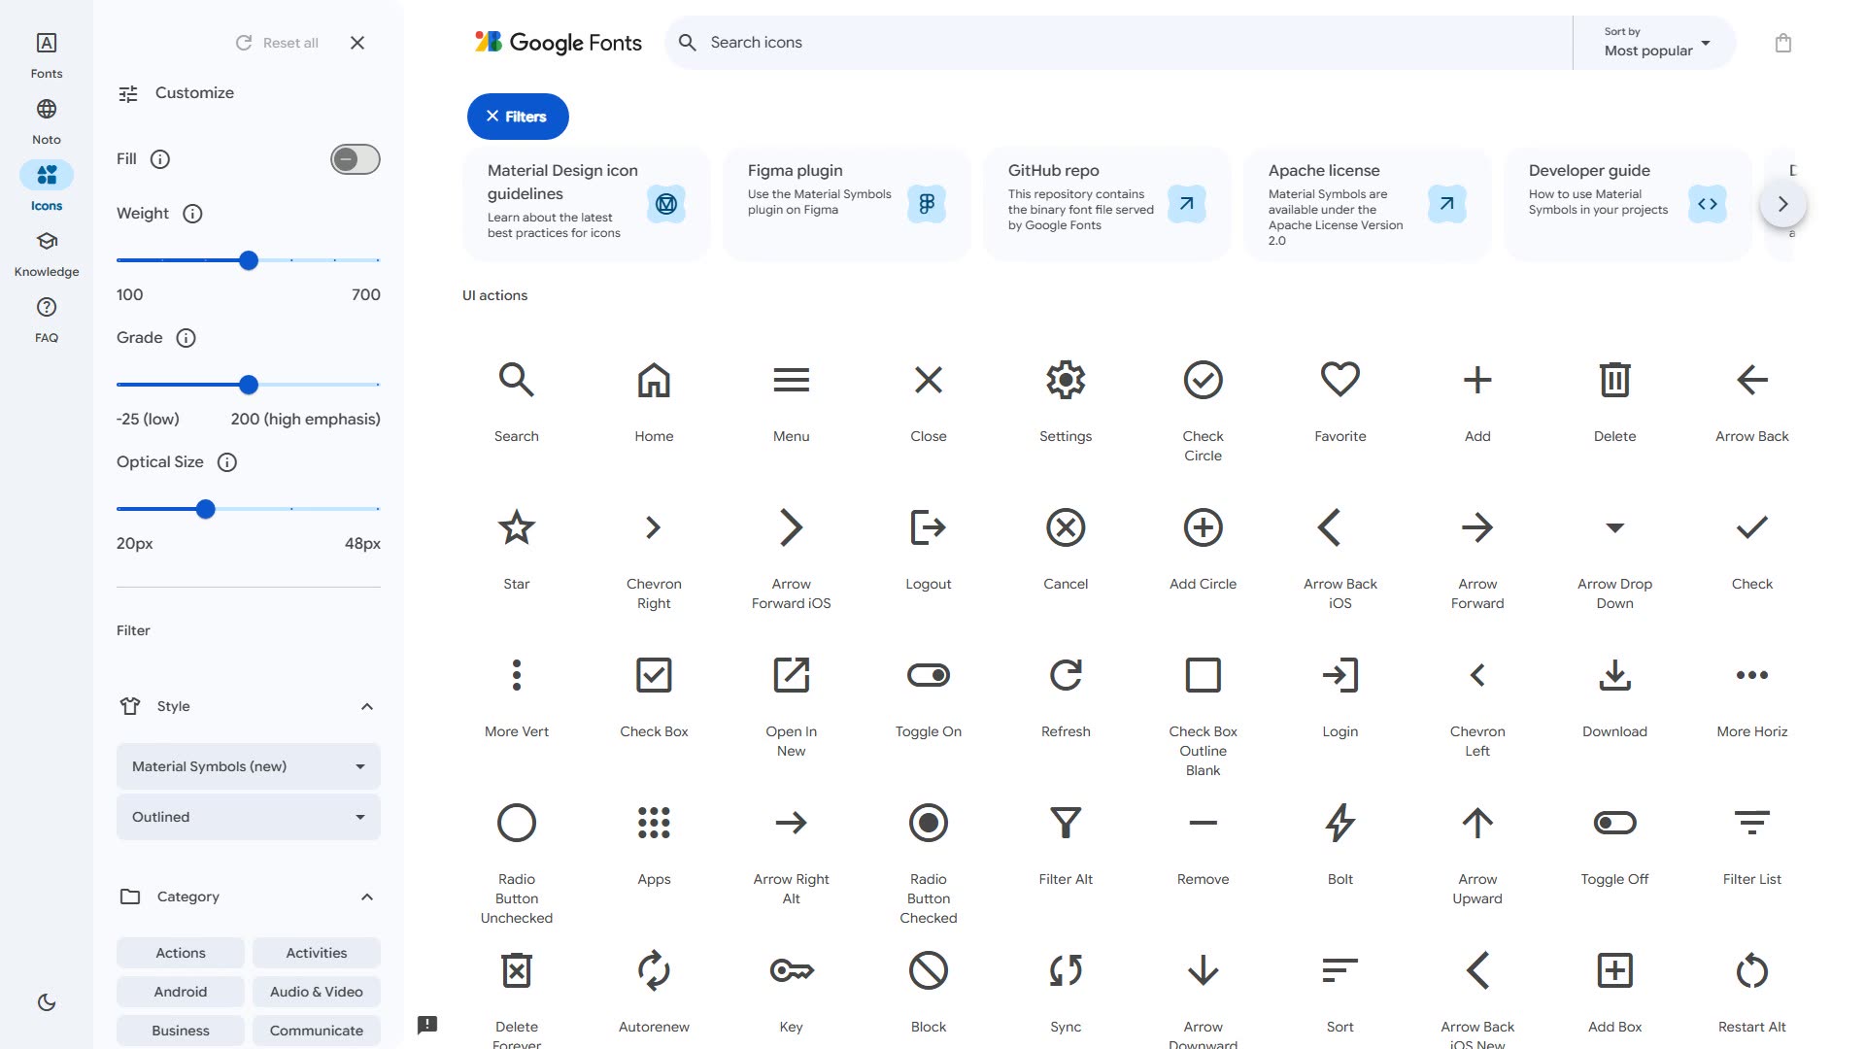Open the Sort by Most popular dropdown
The width and height of the screenshot is (1865, 1049).
click(x=1656, y=43)
